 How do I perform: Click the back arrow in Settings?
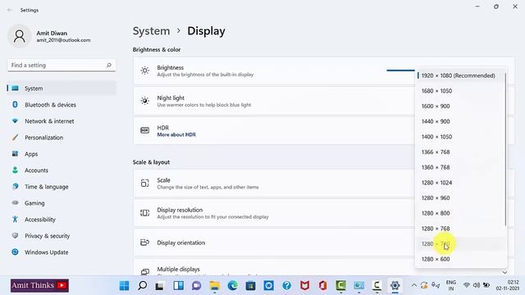(10, 10)
